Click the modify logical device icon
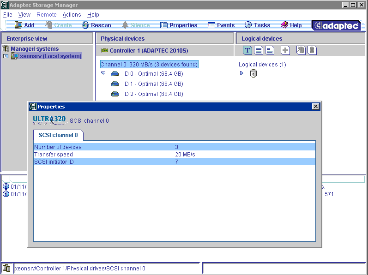Screen dimensions: 368x275 pyautogui.click(x=301, y=50)
